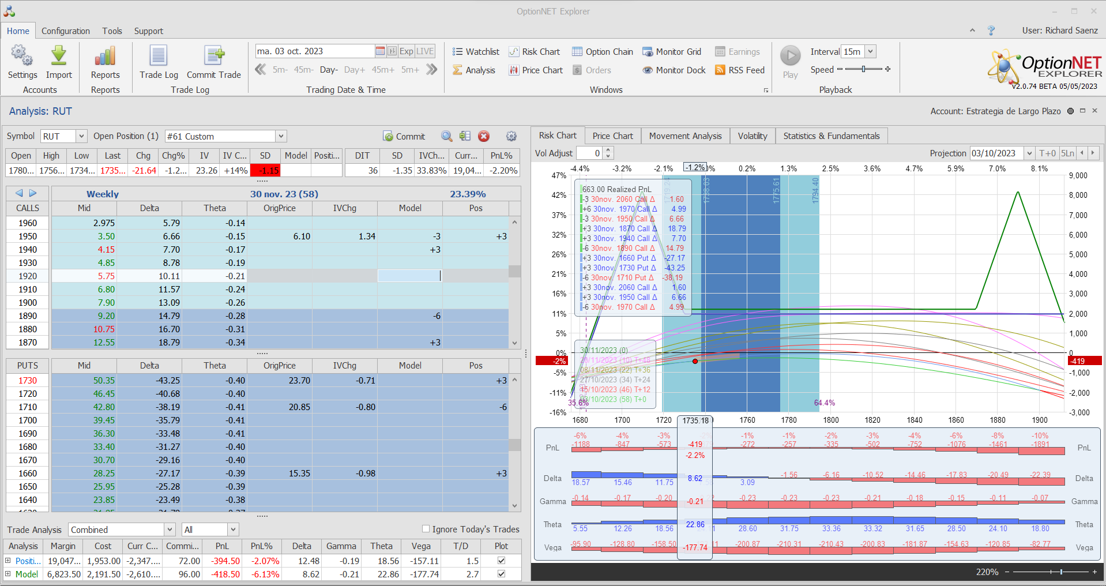Expand the Combined trade analysis dropdown

[170, 529]
